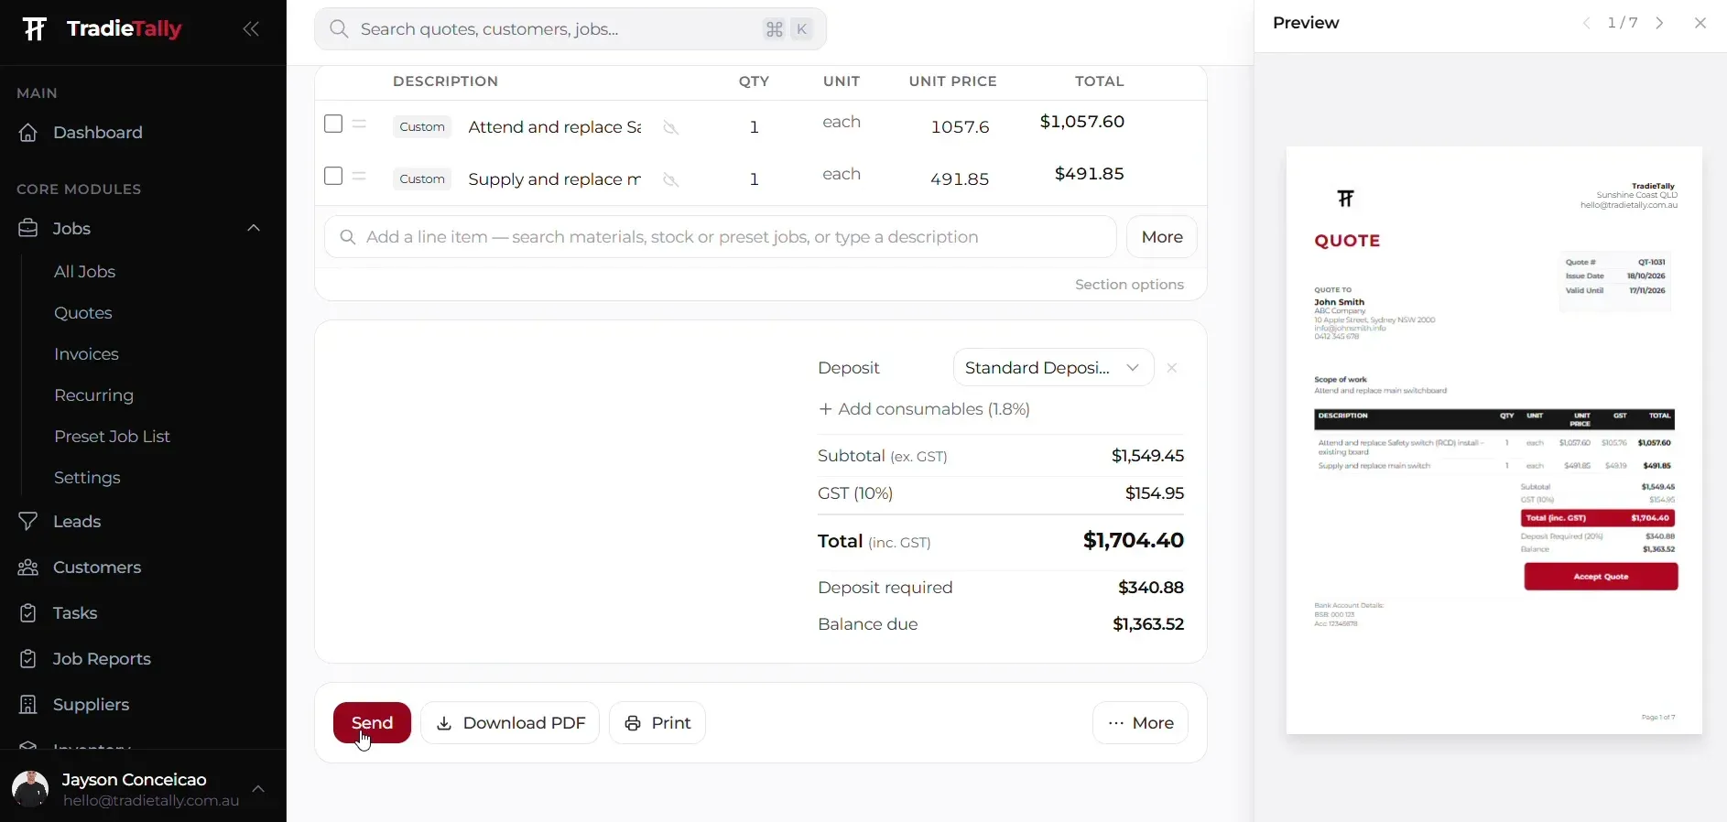Edit the 491.85 unit price field
The width and height of the screenshot is (1727, 822).
tap(960, 179)
